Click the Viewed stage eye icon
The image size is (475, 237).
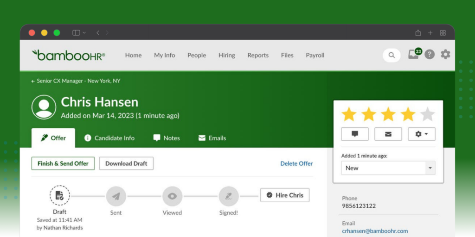click(x=173, y=196)
